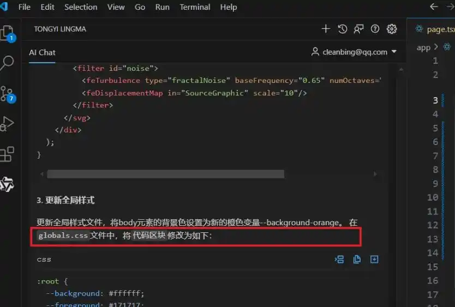Image resolution: width=455 pixels, height=307 pixels.
Task: Open Source Control view with 7 changes
Action: pyautogui.click(x=7, y=93)
